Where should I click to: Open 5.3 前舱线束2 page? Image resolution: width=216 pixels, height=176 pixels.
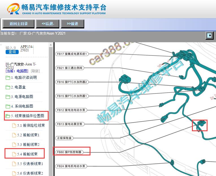tap(28, 144)
